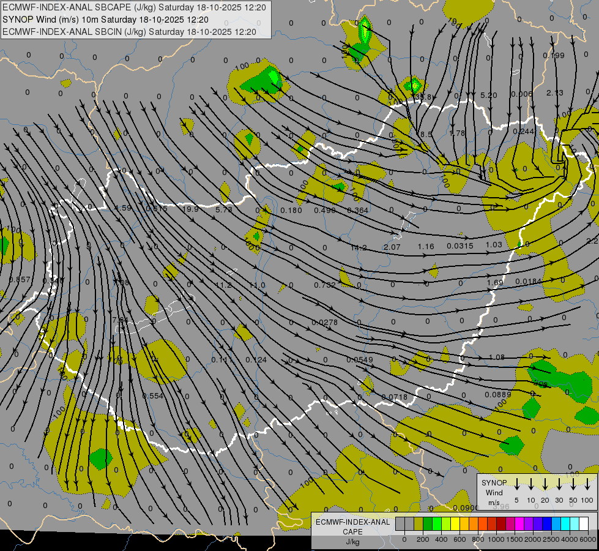
Task: Click the map value 0.124
Action: coord(256,360)
